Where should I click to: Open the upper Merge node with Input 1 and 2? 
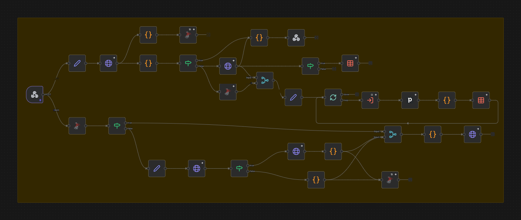click(x=265, y=80)
